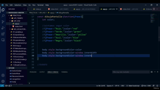Open index.html in API_VOZ folder

18,26
